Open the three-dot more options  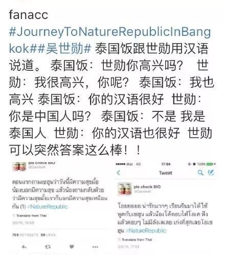click(x=95, y=247)
